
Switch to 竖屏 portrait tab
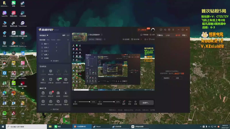click(68, 35)
